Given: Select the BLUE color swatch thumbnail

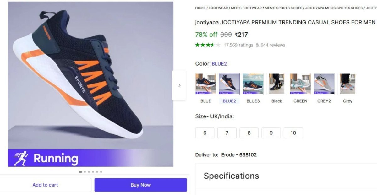Looking at the screenshot, I should point(205,84).
